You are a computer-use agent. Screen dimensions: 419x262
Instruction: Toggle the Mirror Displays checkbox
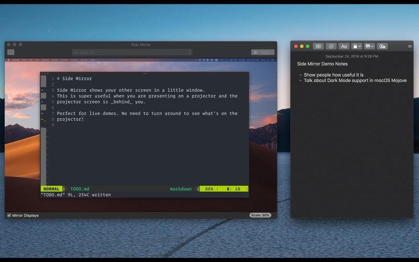click(x=9, y=215)
